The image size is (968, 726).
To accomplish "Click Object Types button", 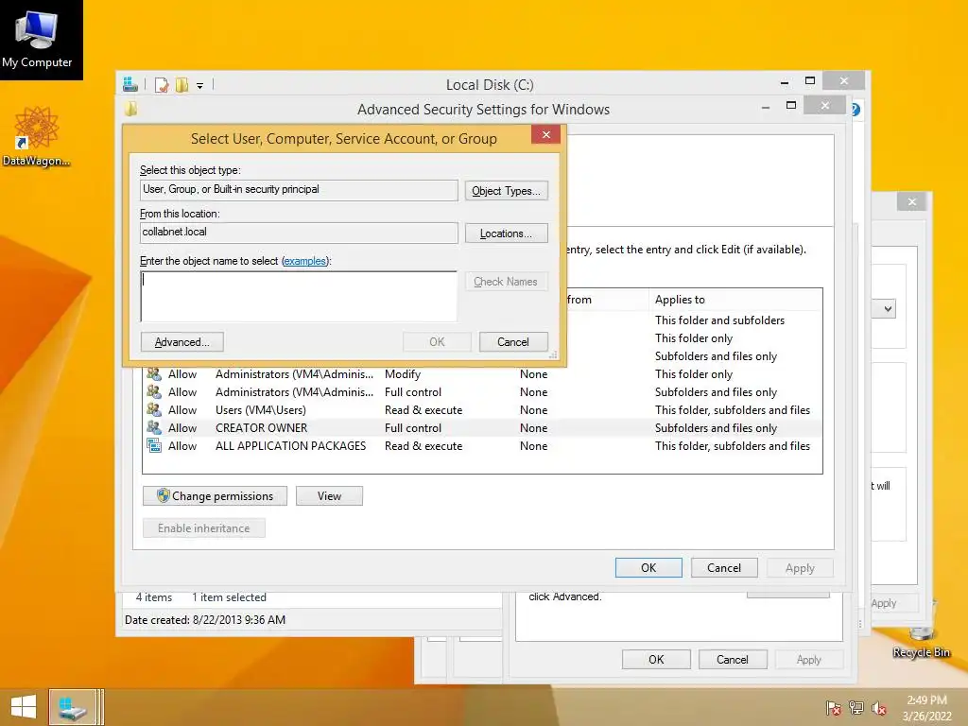I will [507, 191].
